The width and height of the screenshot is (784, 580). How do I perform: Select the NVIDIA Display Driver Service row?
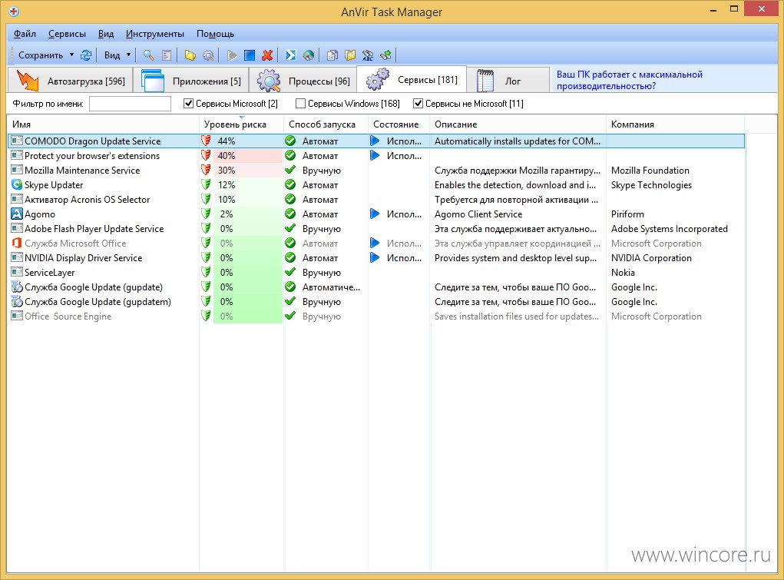click(x=376, y=257)
